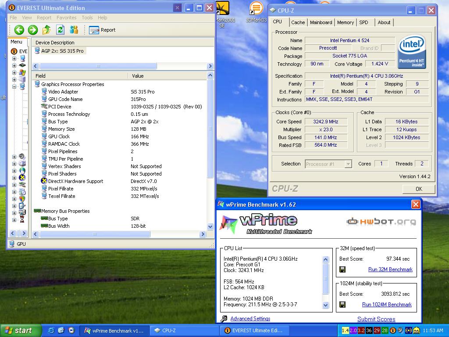Viewport: 449px width, 337px height.
Task: Click the Submit Scores link in wPrime
Action: (x=376, y=319)
